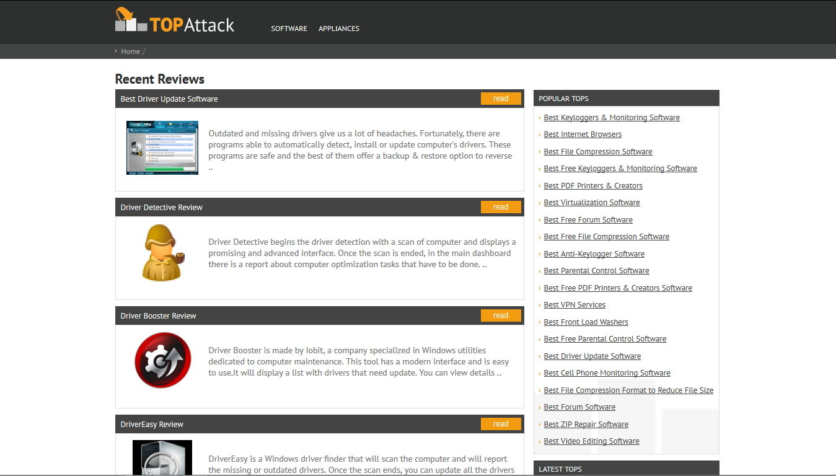Click the LATEST TOPS header

click(x=626, y=469)
